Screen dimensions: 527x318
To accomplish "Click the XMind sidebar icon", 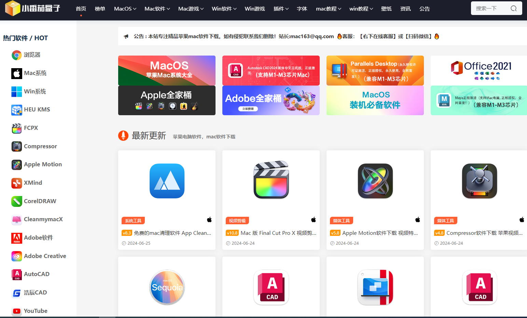I will 17,183.
